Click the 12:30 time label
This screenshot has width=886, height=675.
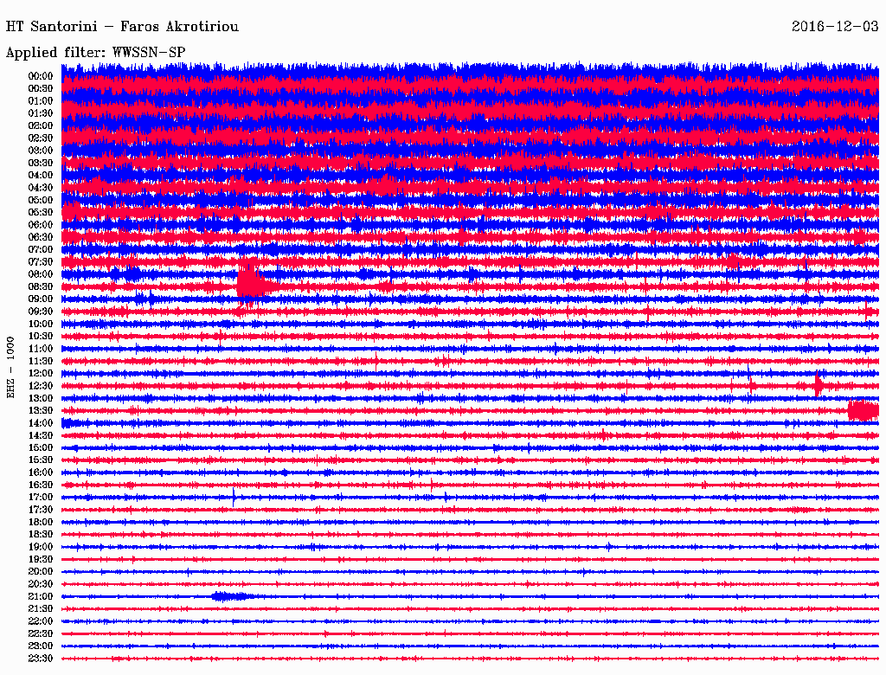pos(41,386)
